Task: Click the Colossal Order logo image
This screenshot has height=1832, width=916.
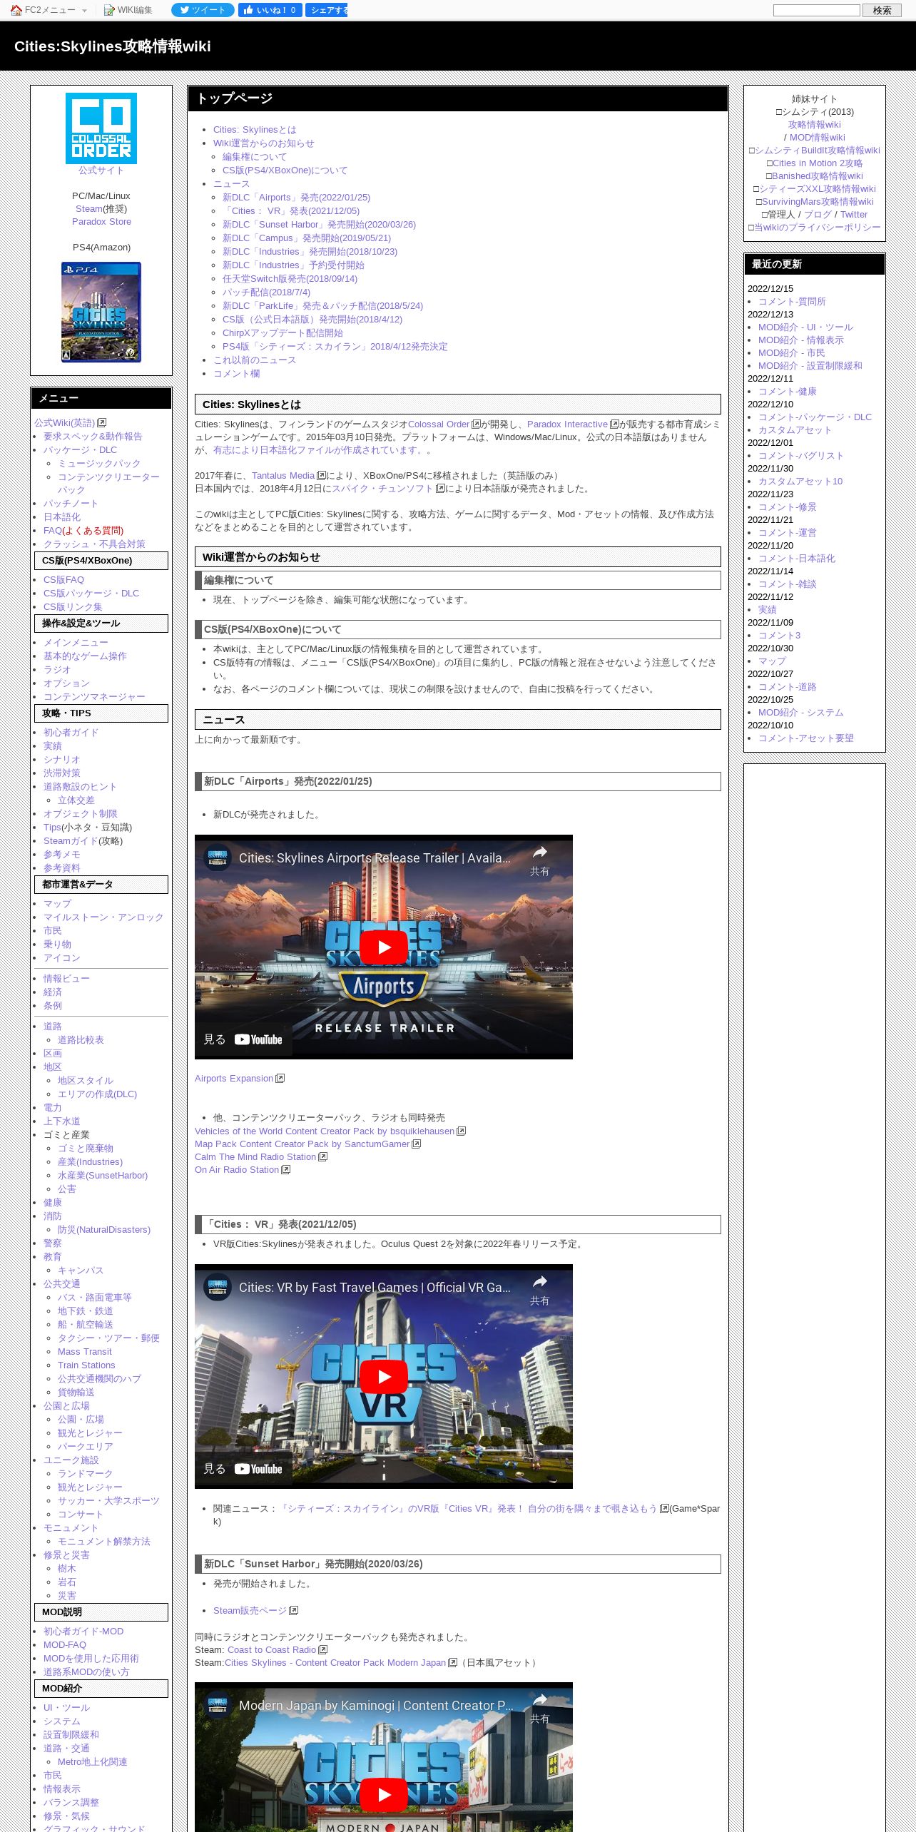Action: coord(101,128)
